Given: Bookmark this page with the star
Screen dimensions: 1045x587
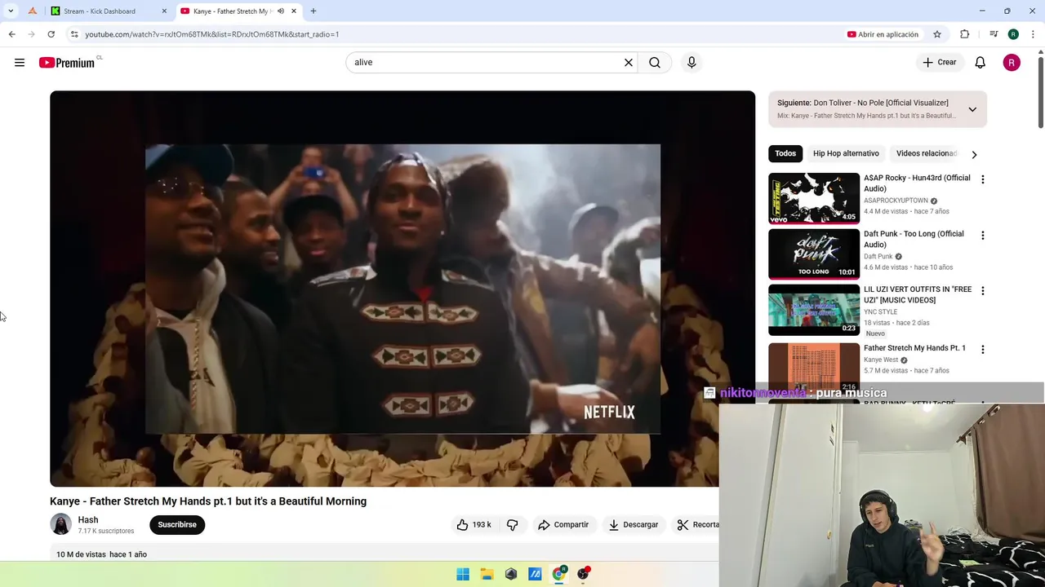Looking at the screenshot, I should (x=937, y=34).
